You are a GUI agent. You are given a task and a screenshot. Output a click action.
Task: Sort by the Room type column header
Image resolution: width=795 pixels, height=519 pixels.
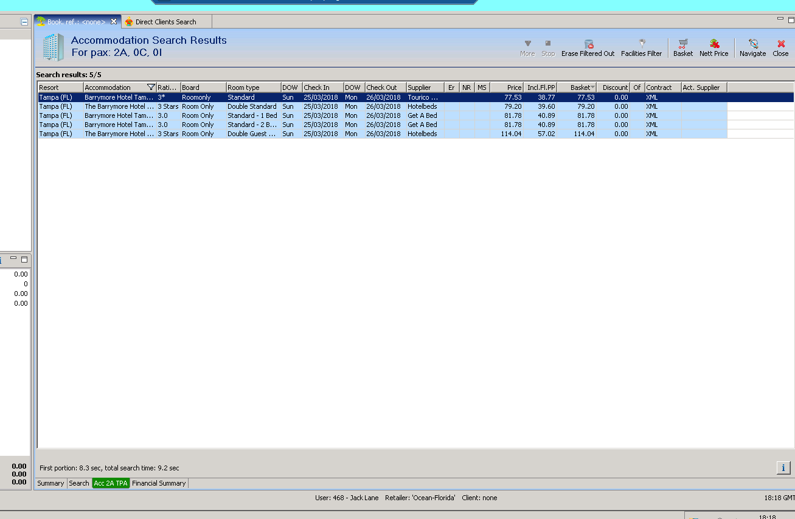pos(253,88)
